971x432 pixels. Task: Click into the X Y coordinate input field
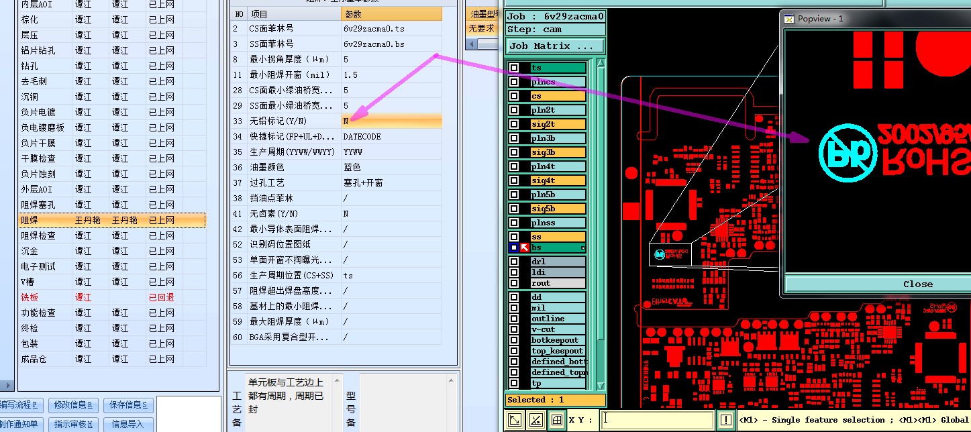click(658, 420)
